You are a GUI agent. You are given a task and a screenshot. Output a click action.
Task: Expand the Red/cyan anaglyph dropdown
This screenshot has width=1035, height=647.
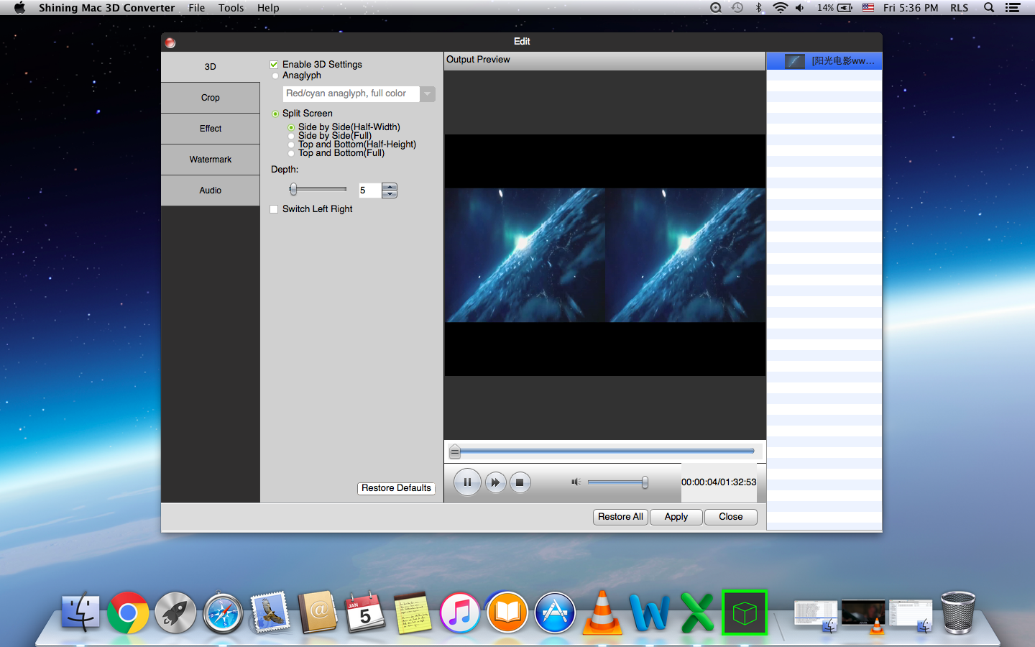point(428,93)
